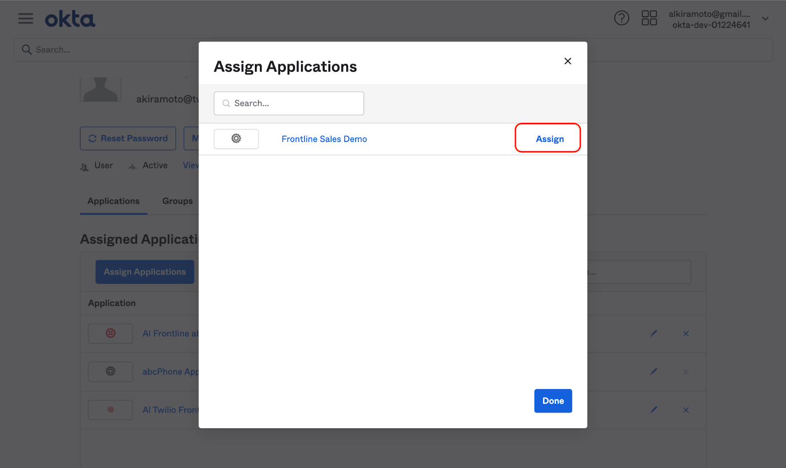Open the apps grid icon
This screenshot has width=786, height=468.
[649, 18]
